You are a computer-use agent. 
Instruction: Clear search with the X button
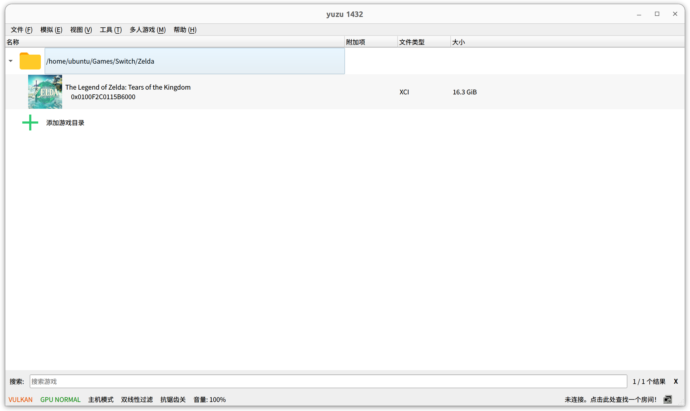tap(676, 381)
